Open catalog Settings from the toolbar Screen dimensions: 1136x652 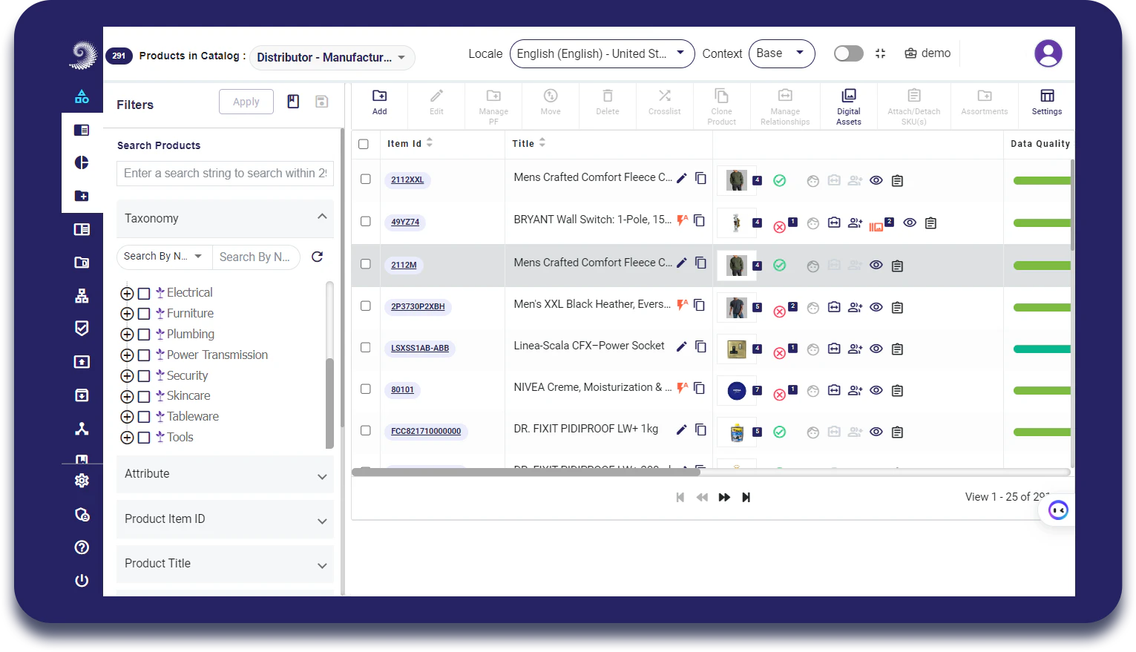point(1046,104)
